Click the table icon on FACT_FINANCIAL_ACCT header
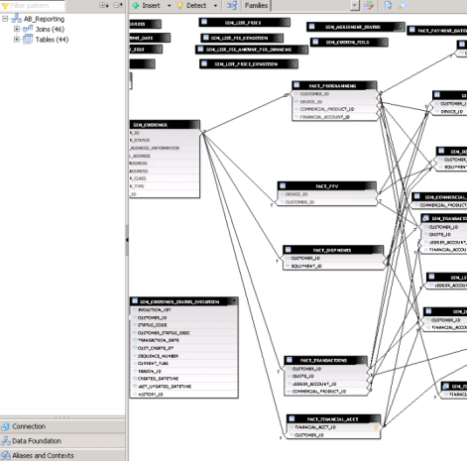The width and height of the screenshot is (467, 461). pyautogui.click(x=292, y=418)
